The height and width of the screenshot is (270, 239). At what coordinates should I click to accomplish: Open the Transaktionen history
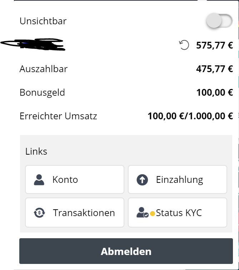[x=75, y=212]
